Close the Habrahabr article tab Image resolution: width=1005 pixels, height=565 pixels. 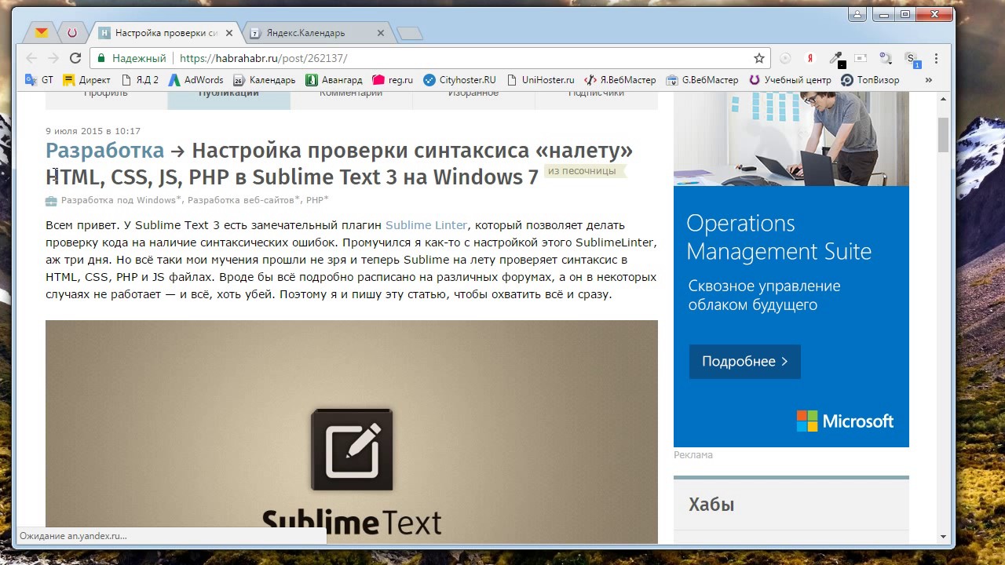pyautogui.click(x=230, y=33)
